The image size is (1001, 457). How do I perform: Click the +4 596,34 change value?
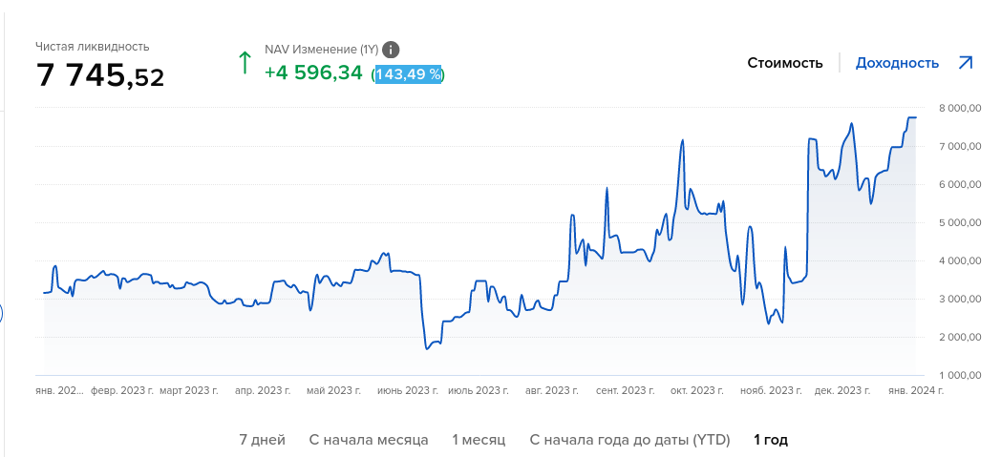[x=313, y=73]
